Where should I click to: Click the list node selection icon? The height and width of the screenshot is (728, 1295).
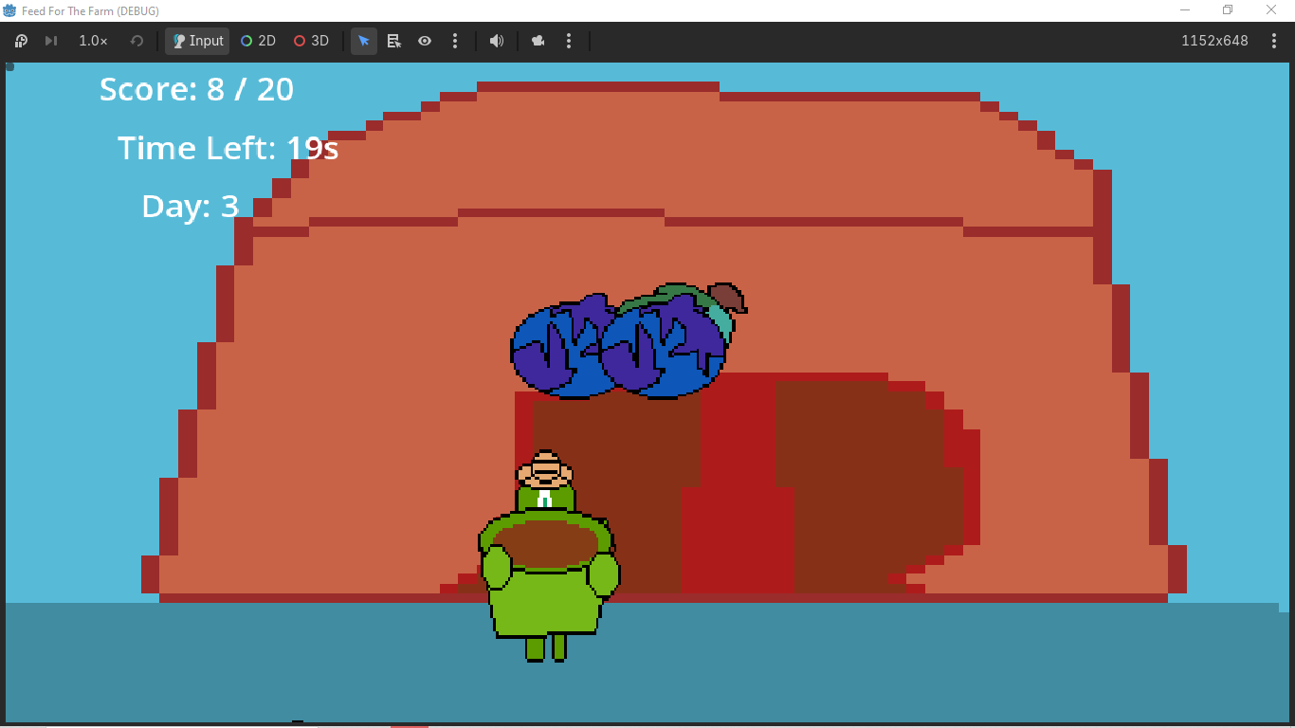(x=394, y=41)
